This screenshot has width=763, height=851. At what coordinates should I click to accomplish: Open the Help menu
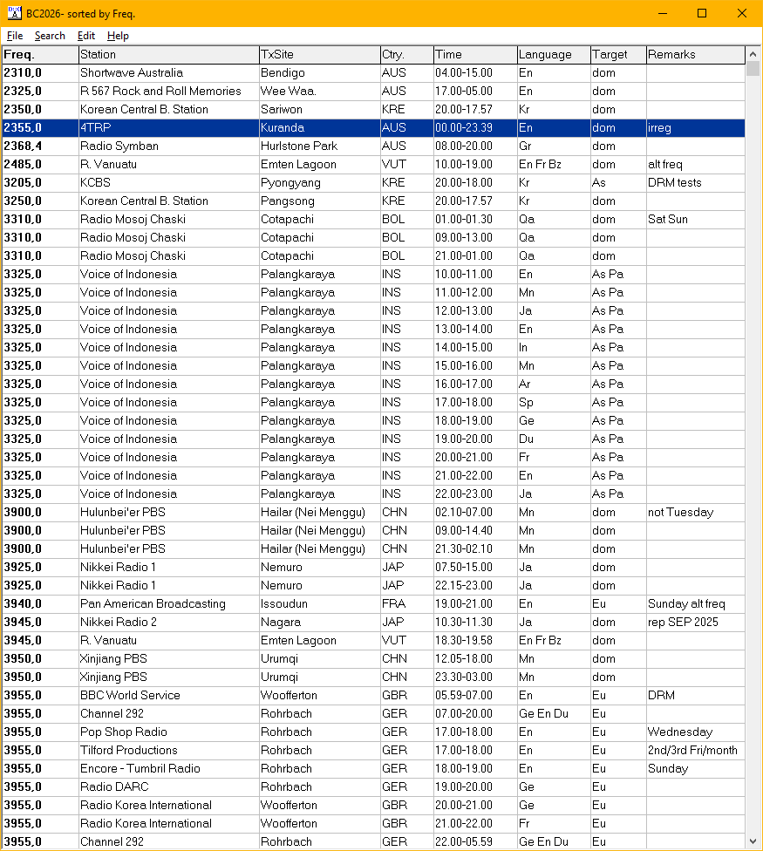click(x=118, y=36)
